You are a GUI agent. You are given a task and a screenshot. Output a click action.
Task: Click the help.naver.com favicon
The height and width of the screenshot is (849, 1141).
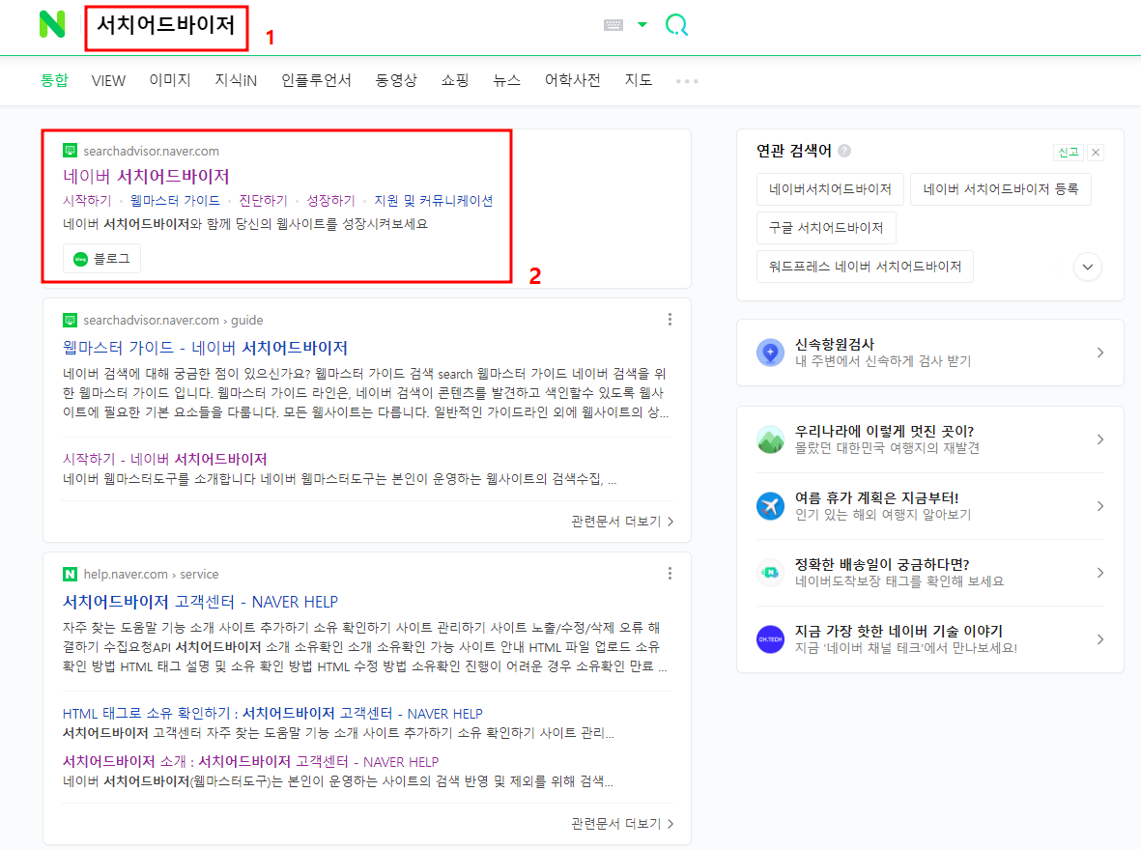69,574
